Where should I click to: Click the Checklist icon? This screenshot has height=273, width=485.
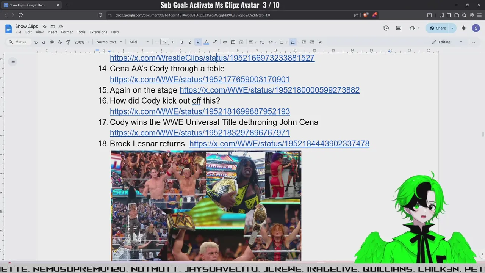pyautogui.click(x=270, y=42)
